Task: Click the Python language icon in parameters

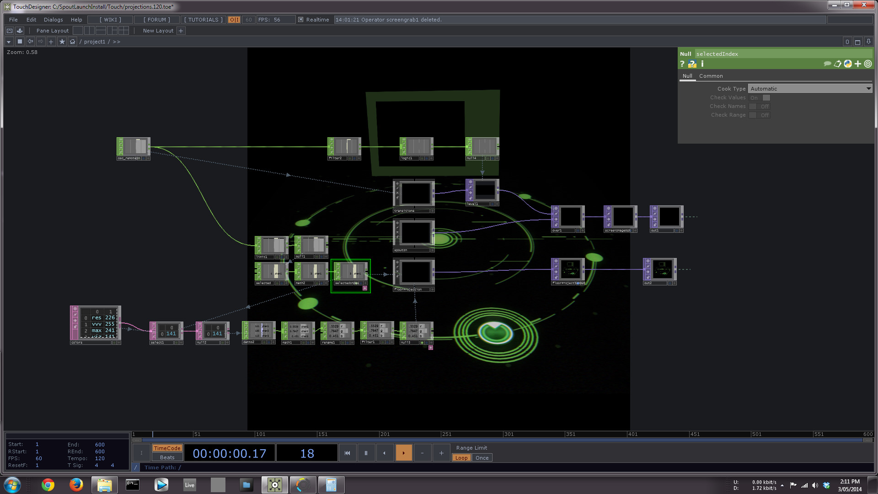Action: (848, 64)
